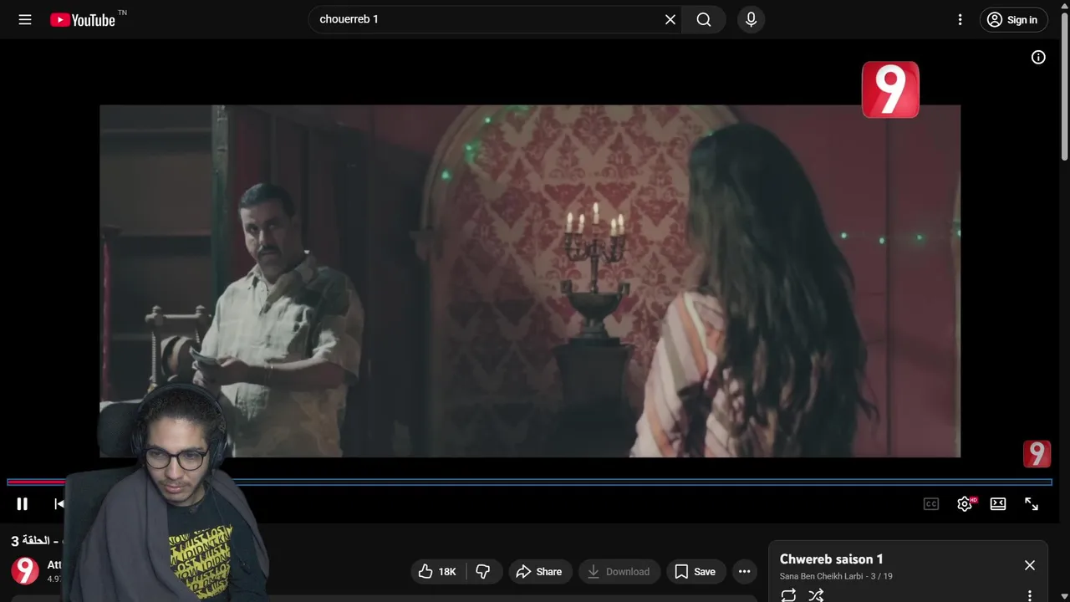Click the video frame to pause
Viewport: 1070px width, 602px height.
point(530,281)
